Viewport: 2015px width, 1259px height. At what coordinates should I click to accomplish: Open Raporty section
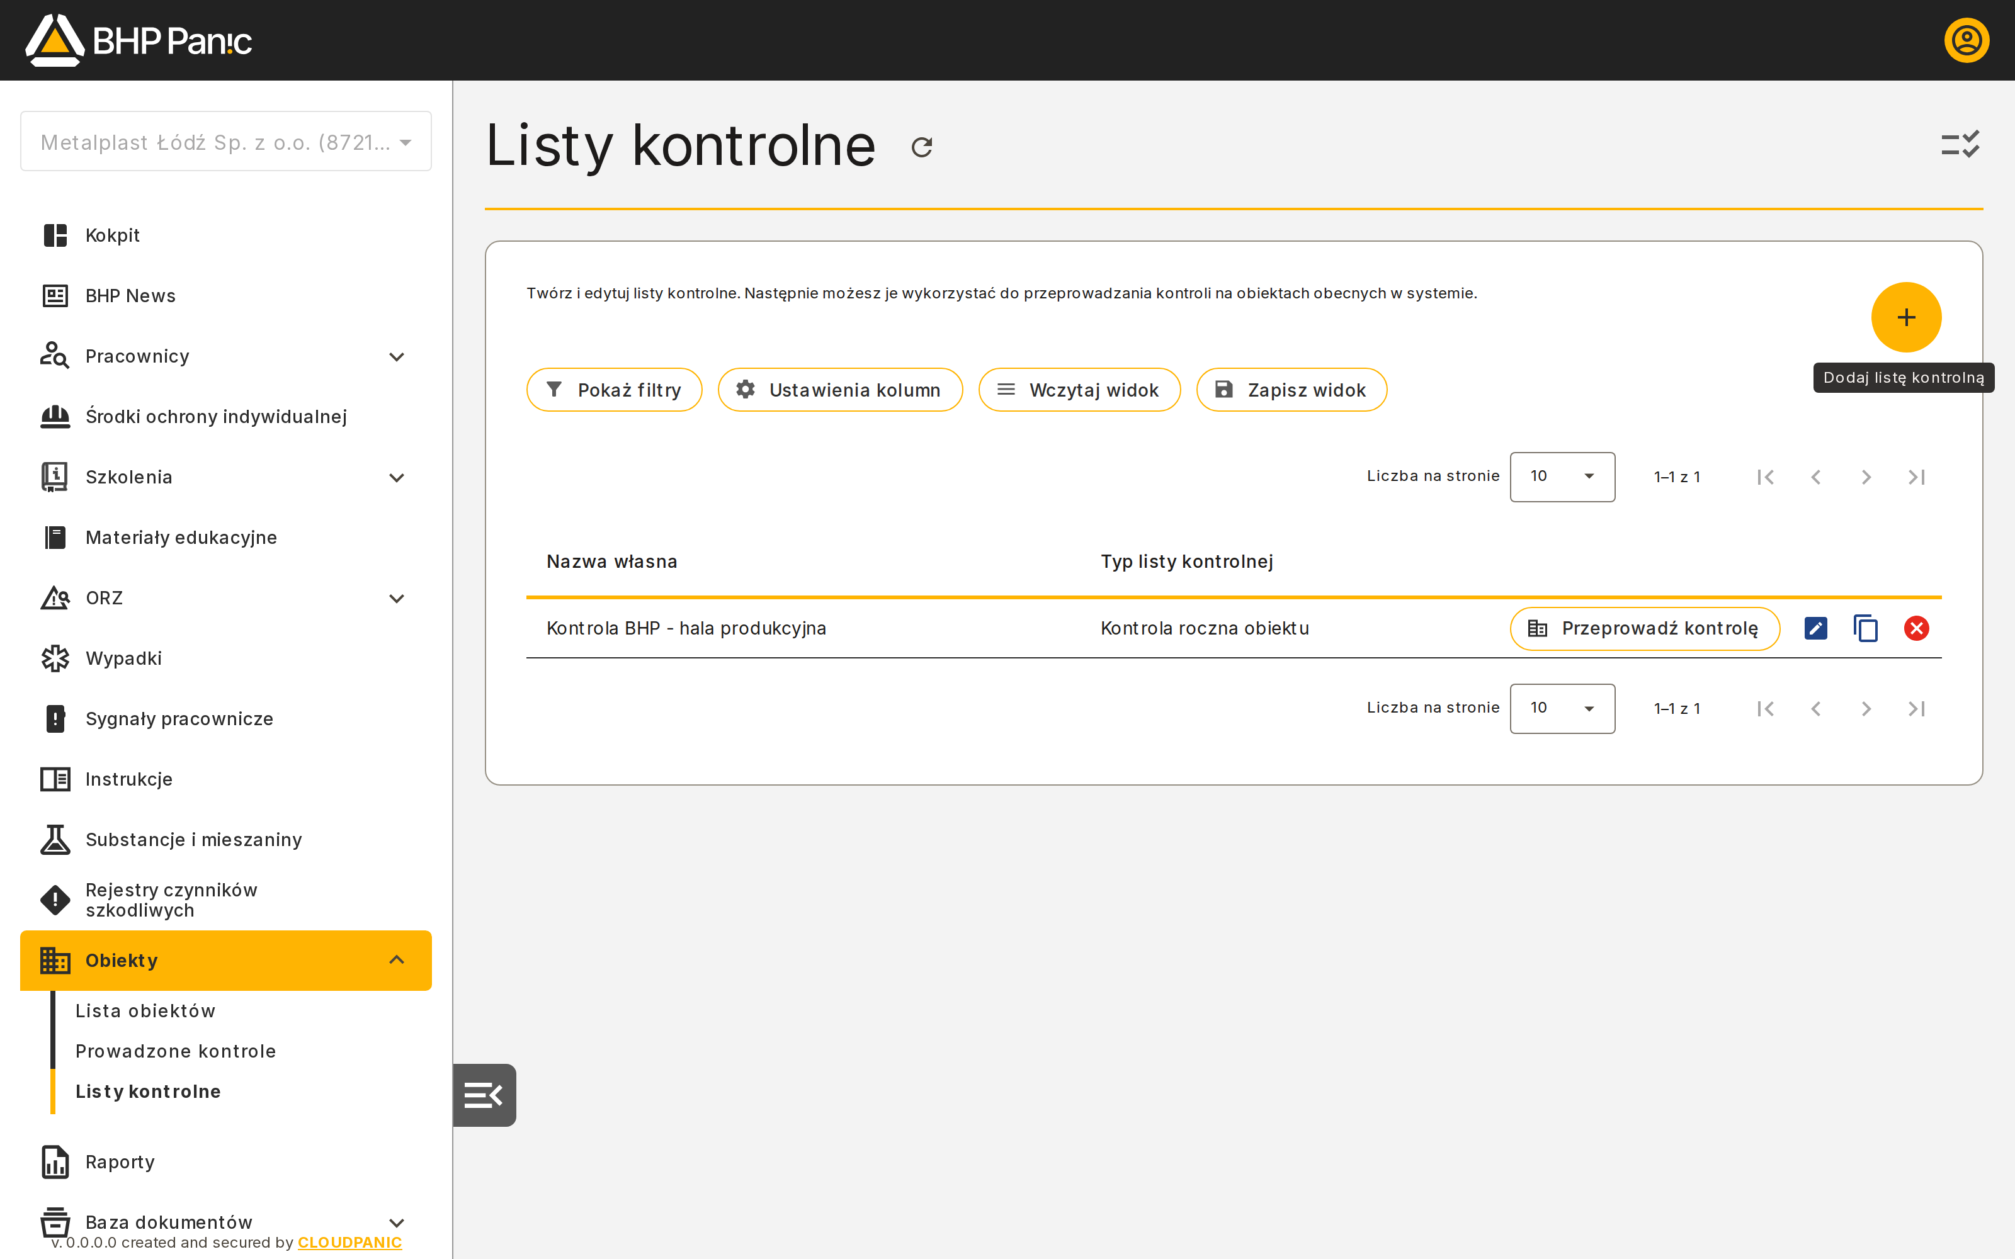(x=225, y=1163)
